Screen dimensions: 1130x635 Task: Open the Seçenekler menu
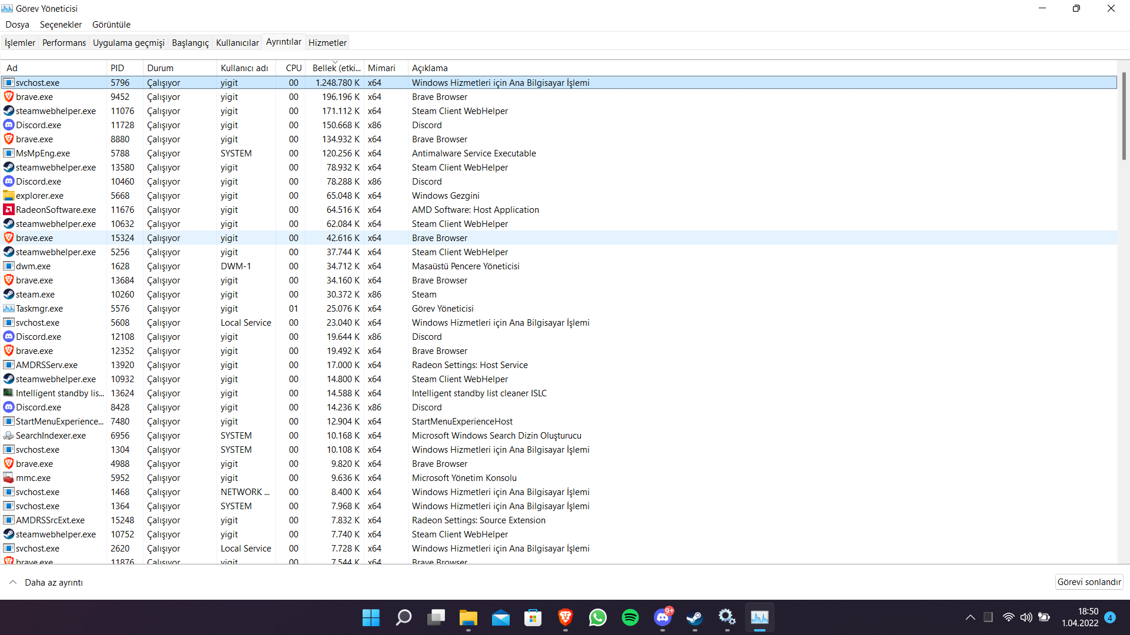click(61, 25)
